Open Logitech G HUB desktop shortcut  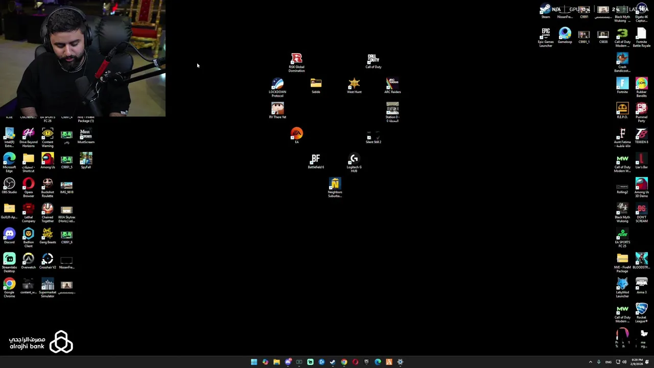pyautogui.click(x=354, y=163)
